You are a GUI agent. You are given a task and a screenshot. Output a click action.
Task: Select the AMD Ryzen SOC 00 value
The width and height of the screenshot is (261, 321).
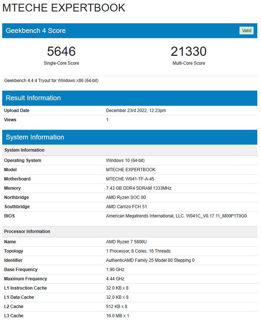coord(126,197)
